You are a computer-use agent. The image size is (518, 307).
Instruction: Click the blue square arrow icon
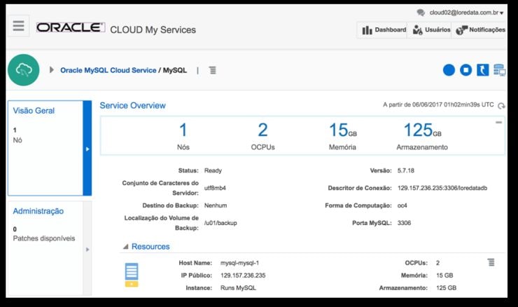tap(482, 70)
